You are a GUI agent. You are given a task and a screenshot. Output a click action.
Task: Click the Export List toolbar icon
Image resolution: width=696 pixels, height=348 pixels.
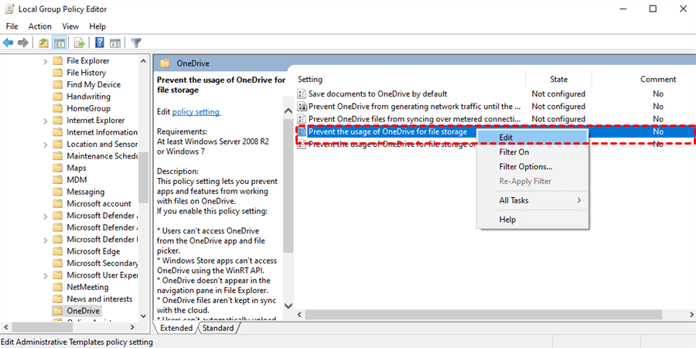pos(79,43)
